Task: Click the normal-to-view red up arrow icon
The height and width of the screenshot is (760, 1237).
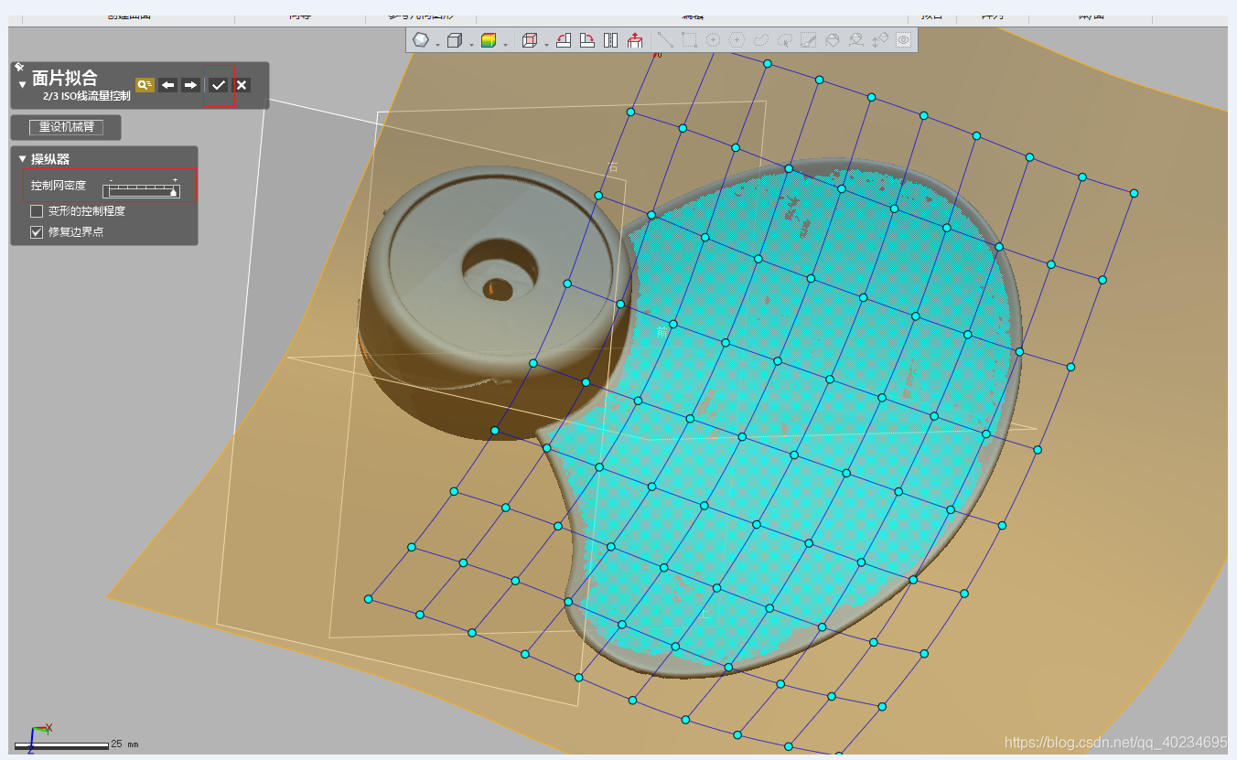Action: coord(635,40)
